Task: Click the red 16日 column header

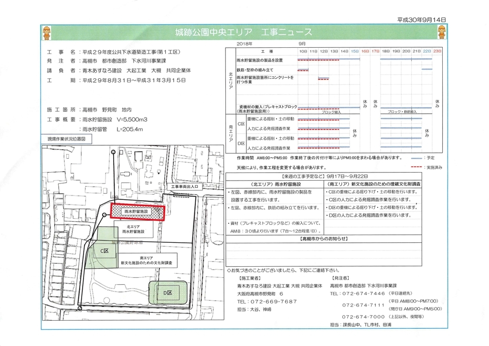Action: point(365,51)
